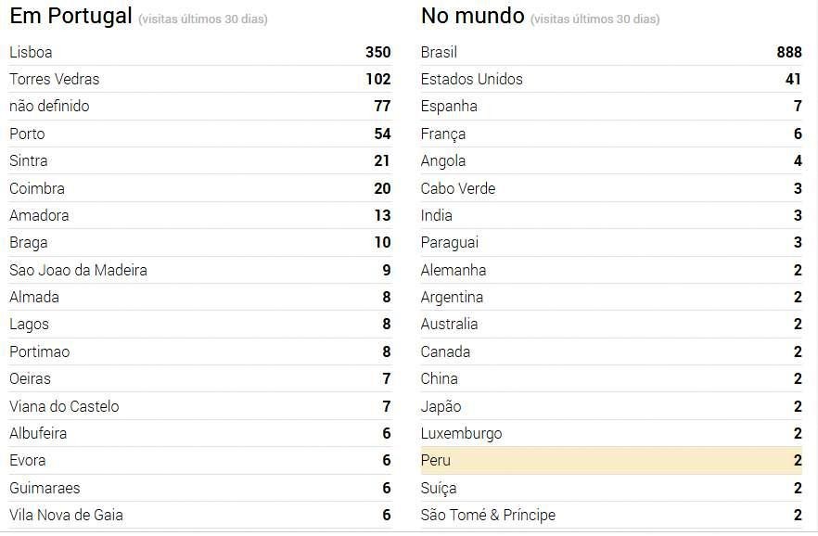Click the Espanha row

pyautogui.click(x=449, y=107)
